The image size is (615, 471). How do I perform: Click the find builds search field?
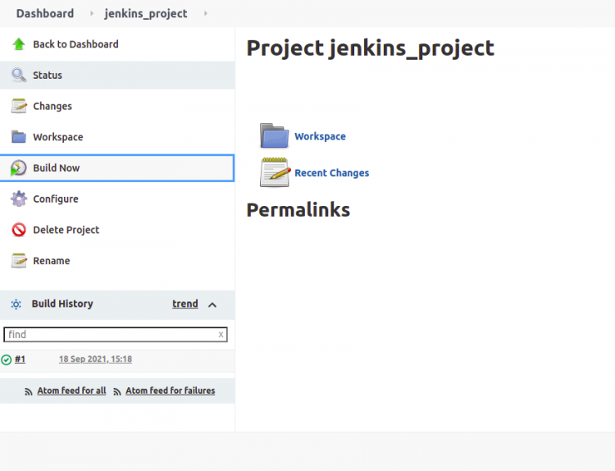point(116,335)
